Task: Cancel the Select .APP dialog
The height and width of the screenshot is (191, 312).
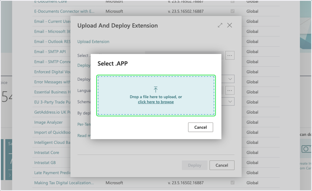Action: [200, 127]
